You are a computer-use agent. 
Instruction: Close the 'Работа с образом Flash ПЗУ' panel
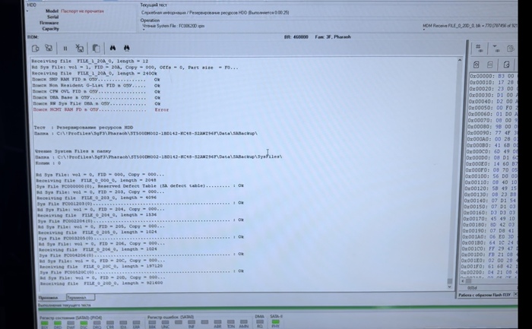click(515, 294)
